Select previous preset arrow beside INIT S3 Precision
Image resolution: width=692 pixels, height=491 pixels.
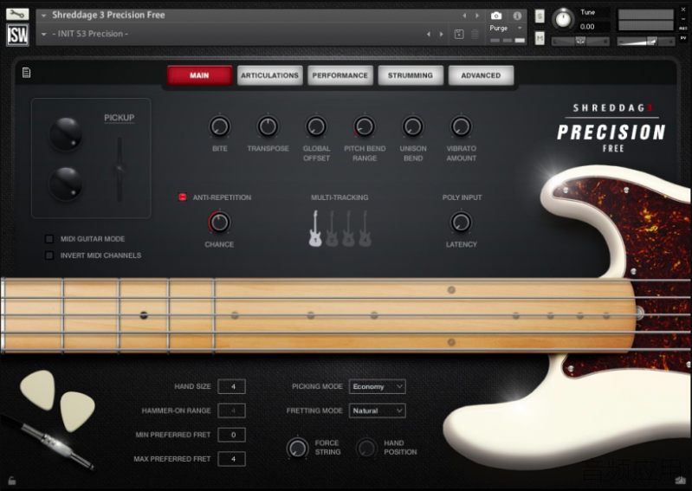tap(429, 34)
